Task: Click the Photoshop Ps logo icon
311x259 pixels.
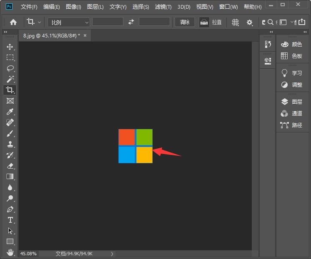Action: (x=9, y=7)
